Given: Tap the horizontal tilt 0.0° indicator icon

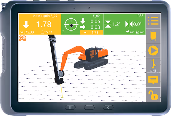Looking at the screenshot, I should coord(129,24).
